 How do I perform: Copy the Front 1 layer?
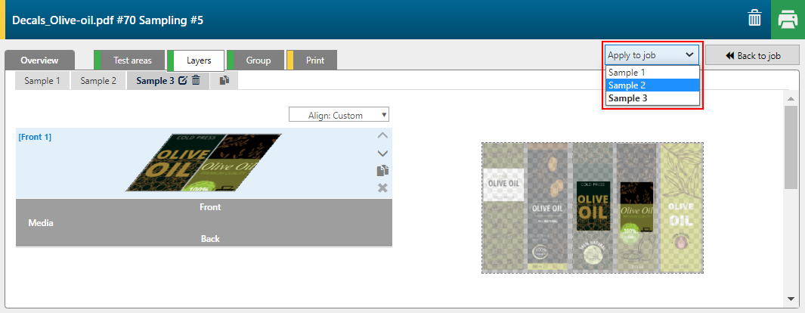pos(382,171)
